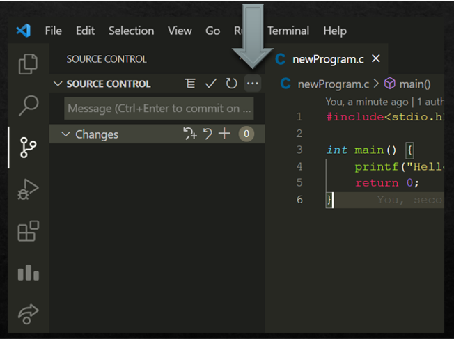Click the bar chart icon in activity bar
This screenshot has width=454, height=339.
29,273
